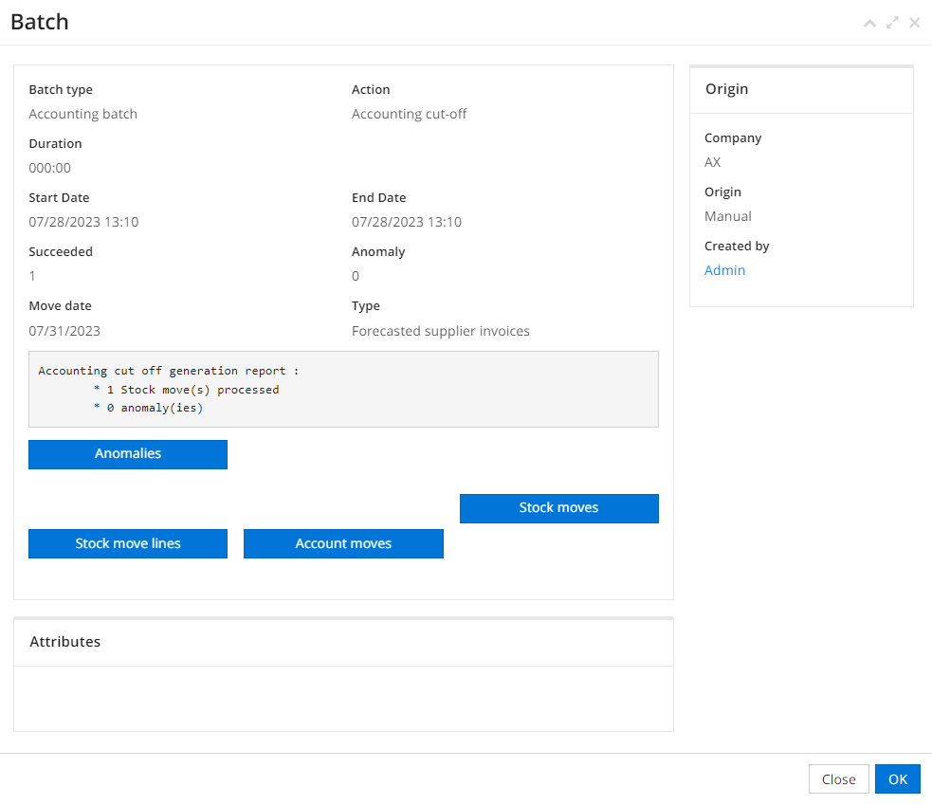
Task: View Stock move lines
Action: [128, 543]
